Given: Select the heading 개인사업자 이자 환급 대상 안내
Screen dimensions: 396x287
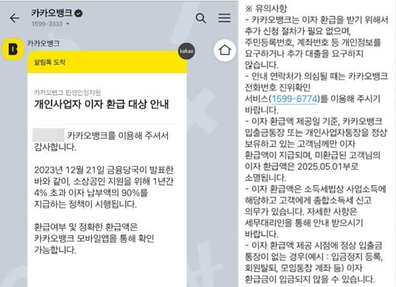Looking at the screenshot, I should pyautogui.click(x=101, y=104).
